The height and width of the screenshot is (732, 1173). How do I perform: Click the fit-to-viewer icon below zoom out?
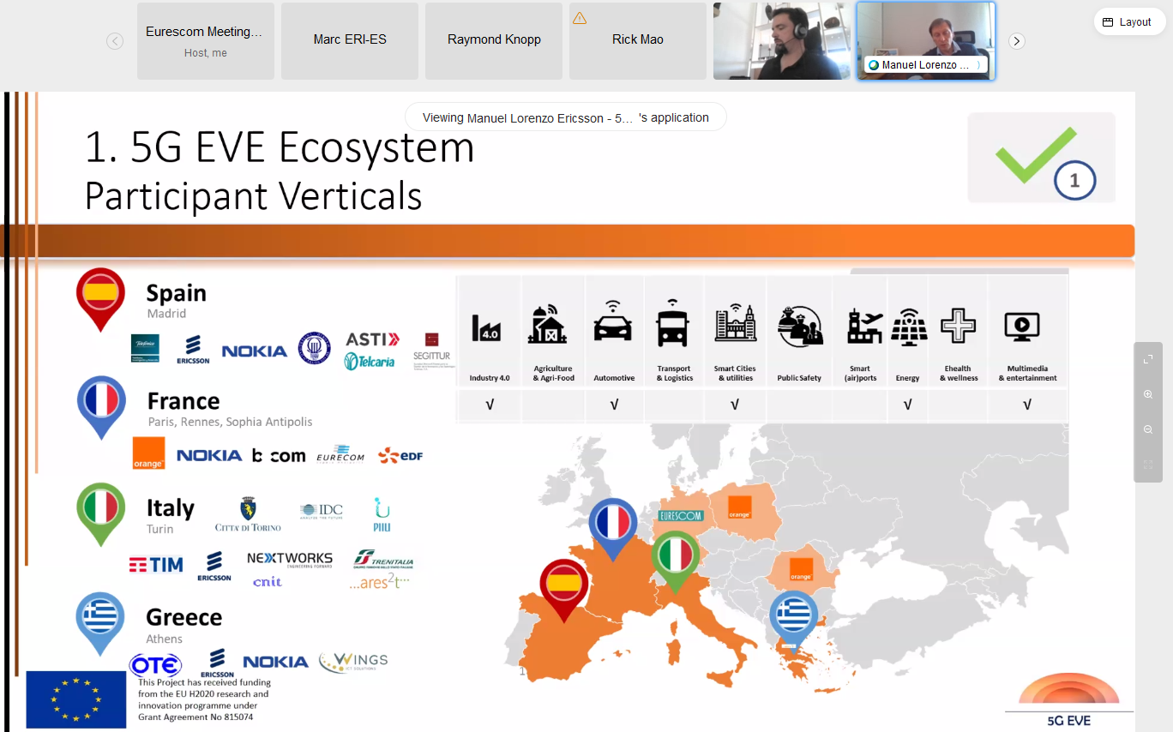point(1148,465)
